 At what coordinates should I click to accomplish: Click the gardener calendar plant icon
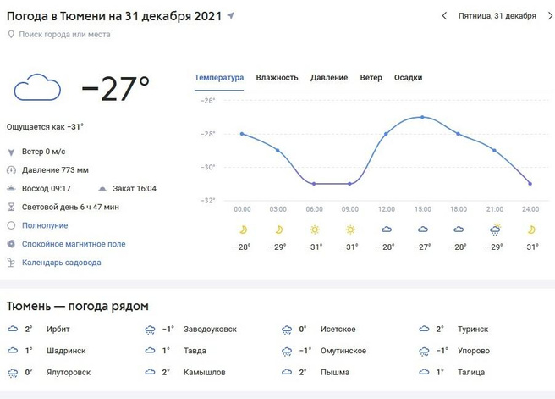click(11, 263)
